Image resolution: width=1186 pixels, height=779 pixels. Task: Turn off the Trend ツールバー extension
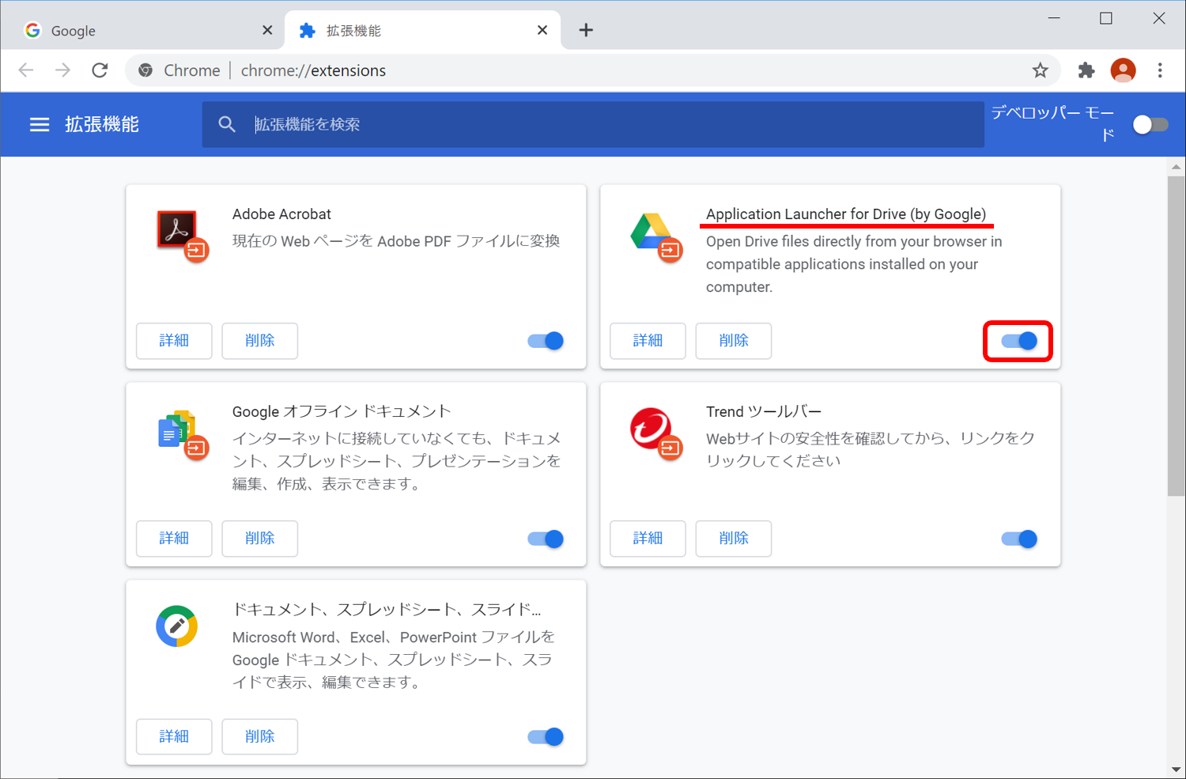tap(1019, 539)
